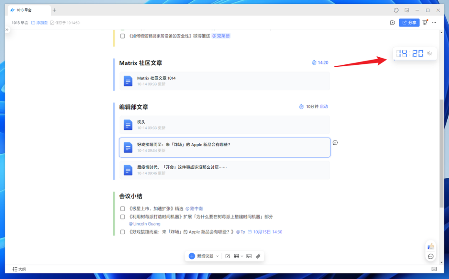Expand the table dropdown arrow in toolbar
The height and width of the screenshot is (279, 449).
pyautogui.click(x=242, y=256)
